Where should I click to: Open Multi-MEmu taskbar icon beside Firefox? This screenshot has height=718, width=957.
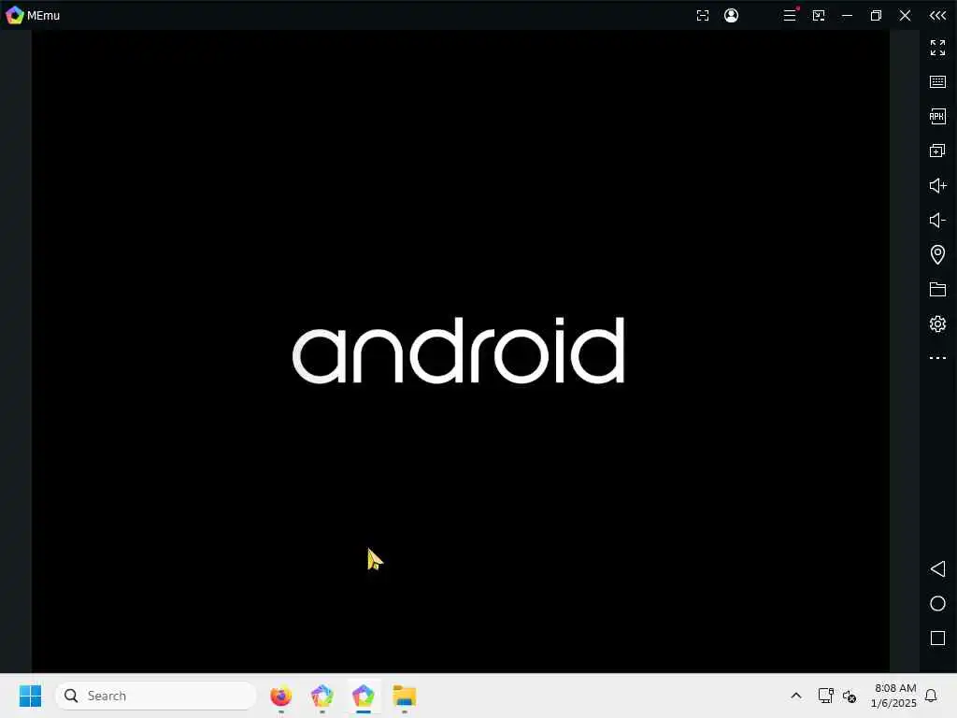(322, 696)
